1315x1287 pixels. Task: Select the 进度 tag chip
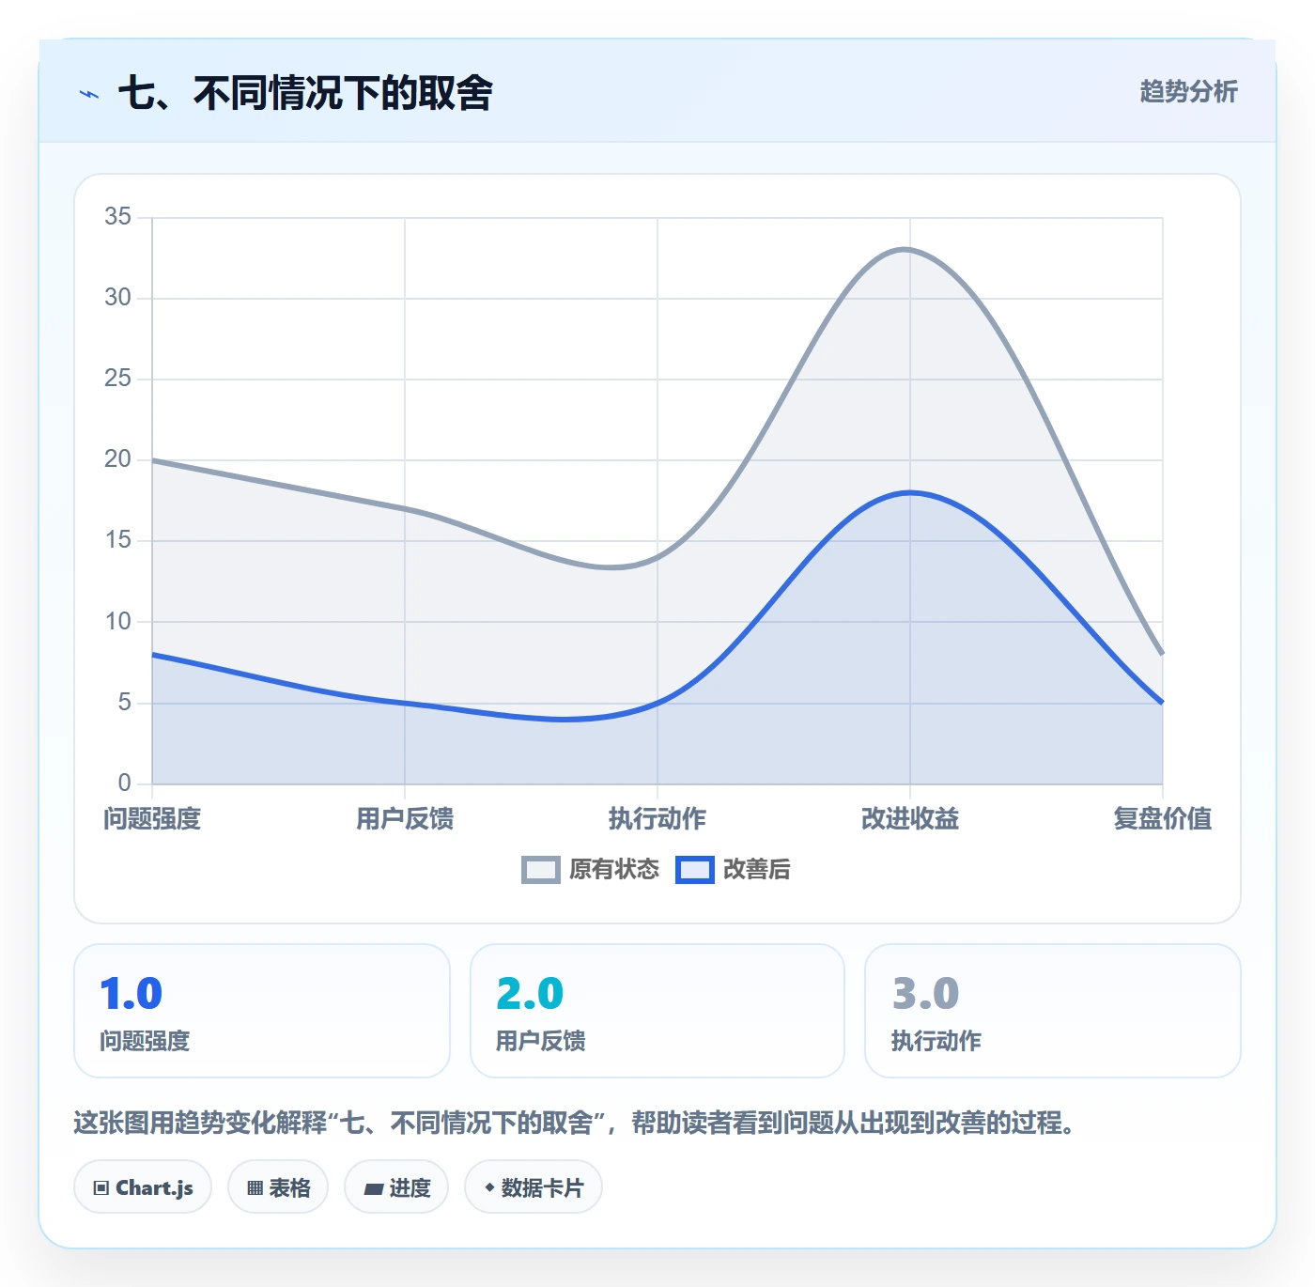[x=396, y=1187]
